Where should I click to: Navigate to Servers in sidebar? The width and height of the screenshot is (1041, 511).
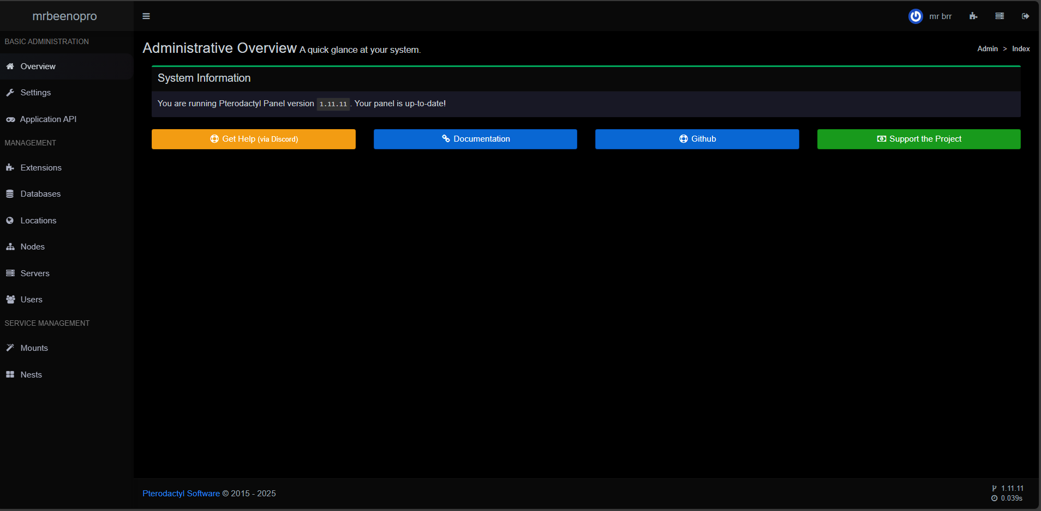[x=35, y=273]
